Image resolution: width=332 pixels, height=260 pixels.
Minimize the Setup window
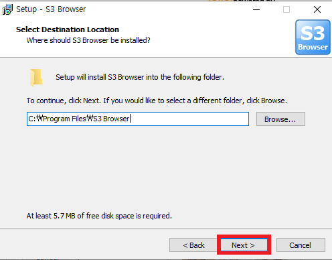[x=256, y=9]
